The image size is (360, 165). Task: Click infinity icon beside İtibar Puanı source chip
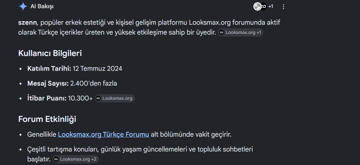tap(98, 98)
